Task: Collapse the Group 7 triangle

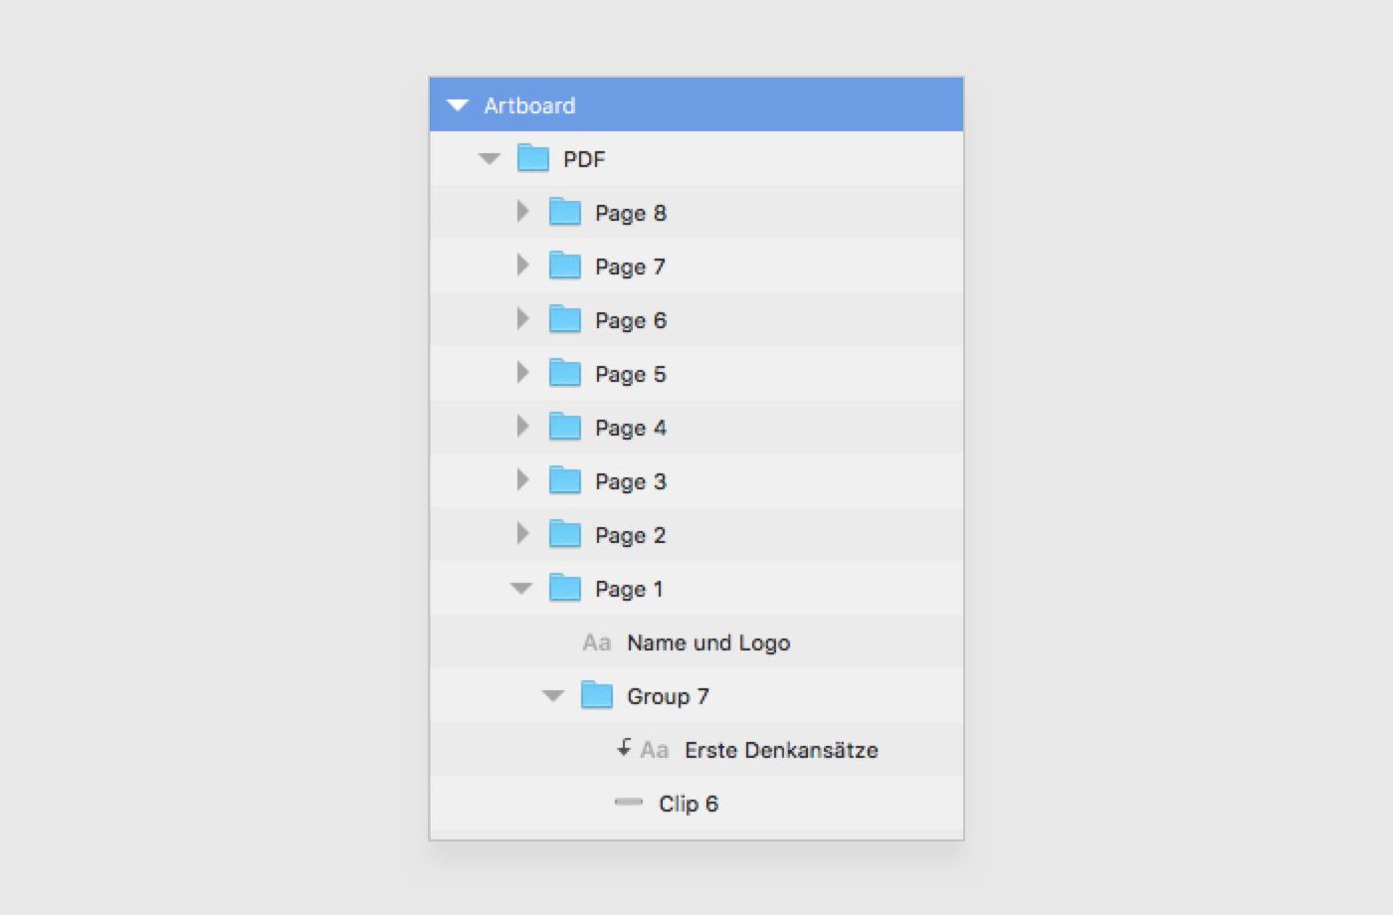Action: point(552,696)
